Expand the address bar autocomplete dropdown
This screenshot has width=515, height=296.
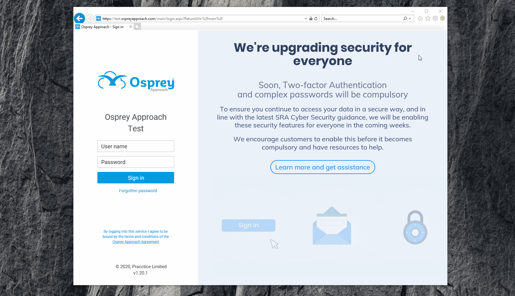point(306,18)
